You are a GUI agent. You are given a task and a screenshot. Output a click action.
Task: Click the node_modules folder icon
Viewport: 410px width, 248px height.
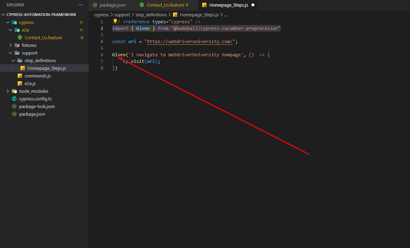(x=14, y=91)
